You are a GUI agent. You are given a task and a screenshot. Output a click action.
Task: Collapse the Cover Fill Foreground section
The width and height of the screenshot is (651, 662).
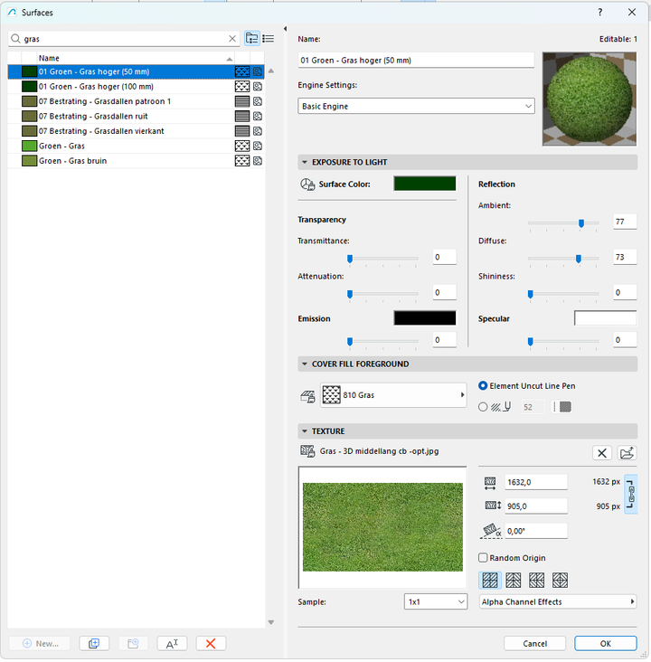pyautogui.click(x=305, y=364)
